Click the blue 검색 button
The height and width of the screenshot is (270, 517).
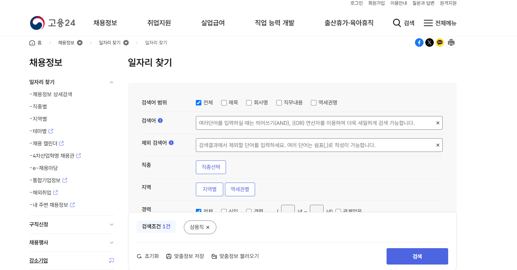[x=417, y=256]
